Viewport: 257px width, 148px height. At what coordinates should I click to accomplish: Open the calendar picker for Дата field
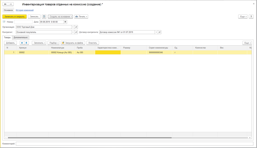pyautogui.click(x=65, y=22)
